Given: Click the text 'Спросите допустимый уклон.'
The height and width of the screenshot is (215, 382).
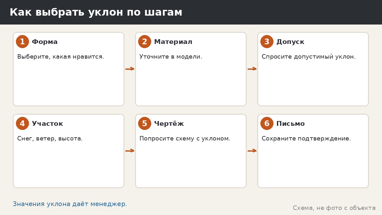Looking at the screenshot, I should pos(309,57).
